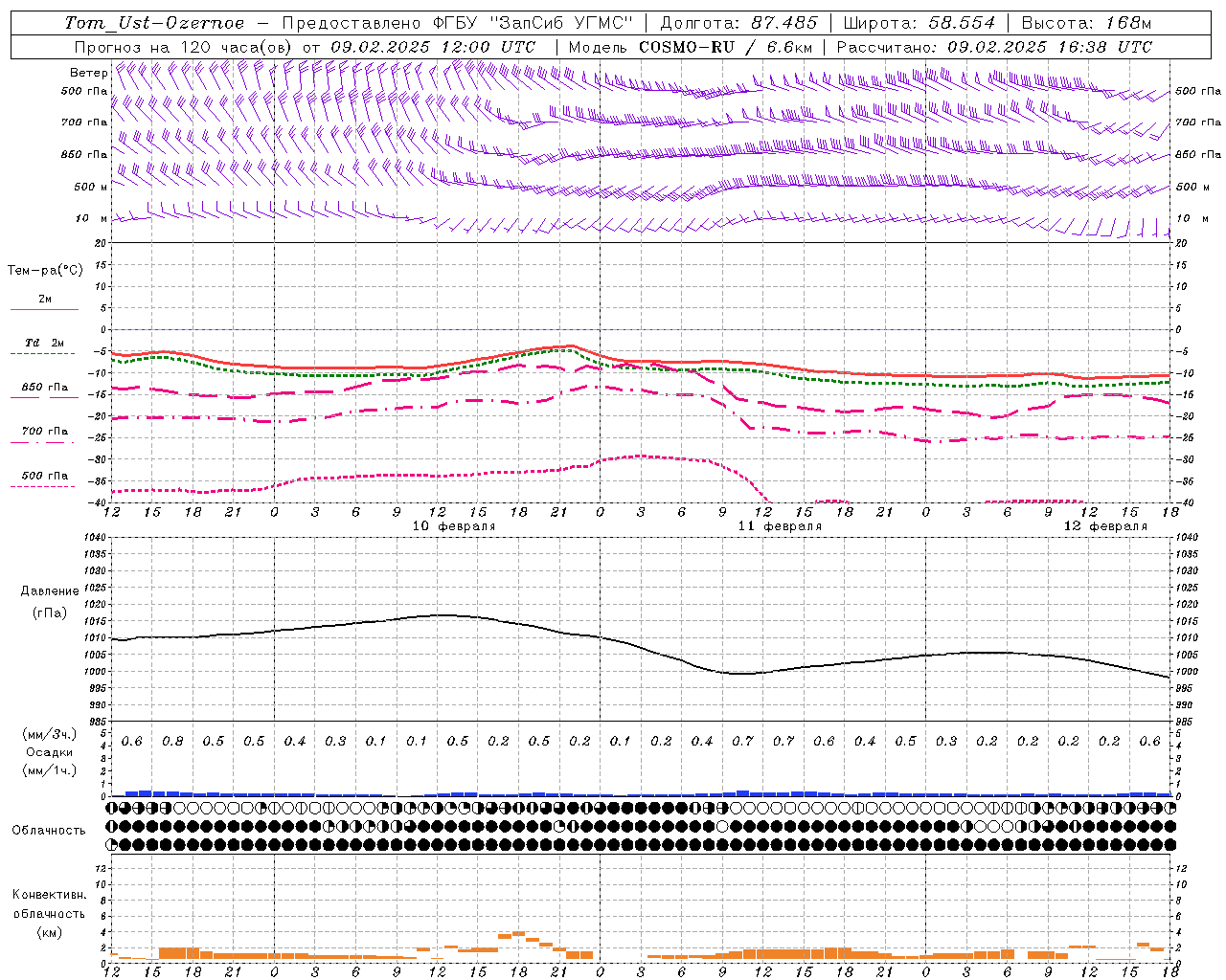The image size is (1226, 980).
Task: Click the "Давление" pressure panel label
Action: pos(50,591)
